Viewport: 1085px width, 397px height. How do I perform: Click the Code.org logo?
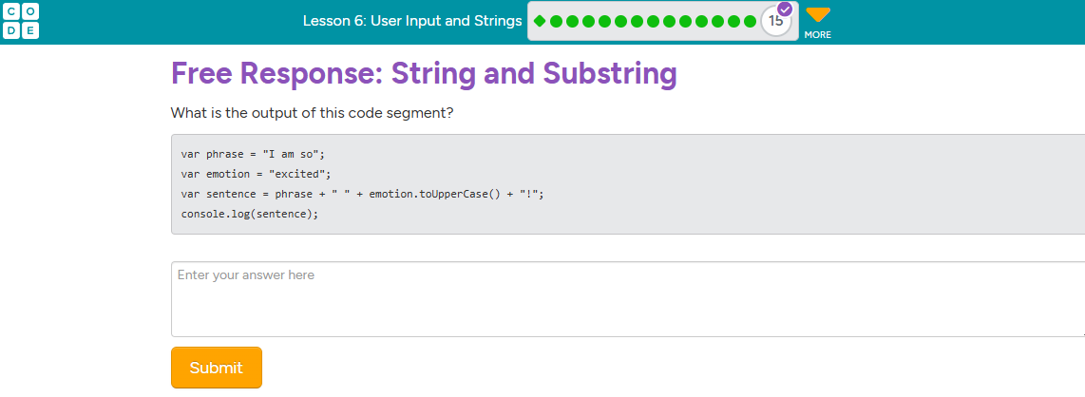click(x=21, y=21)
